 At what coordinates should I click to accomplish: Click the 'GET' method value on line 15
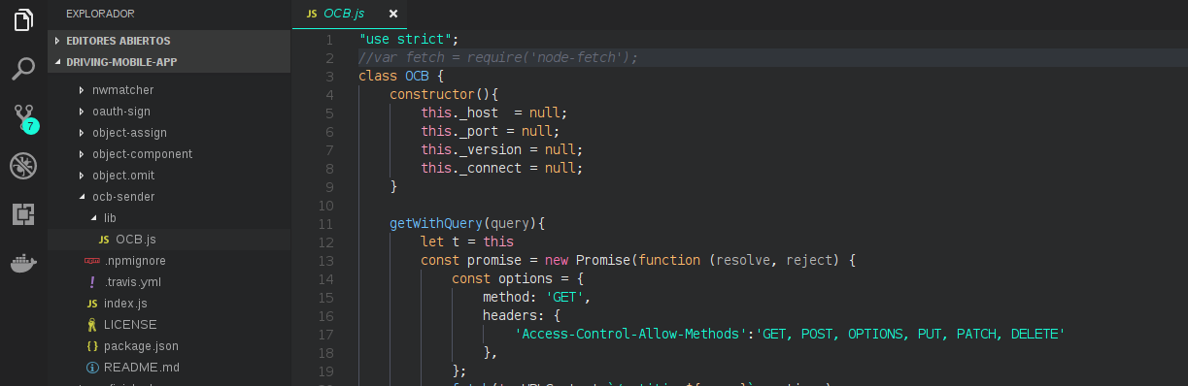click(x=564, y=298)
